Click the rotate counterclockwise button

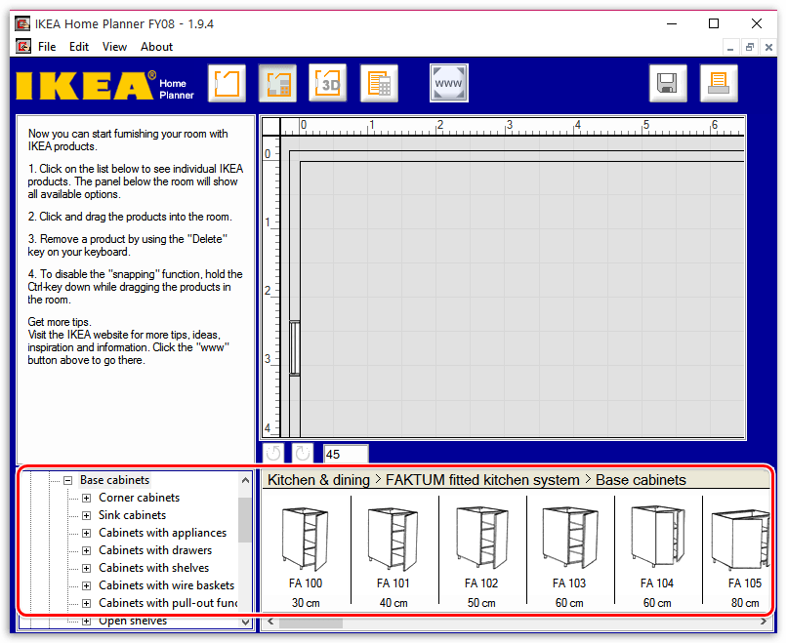[x=272, y=454]
